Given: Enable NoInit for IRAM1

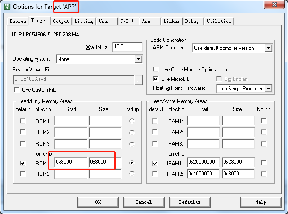Looking at the screenshot, I should 264,162.
